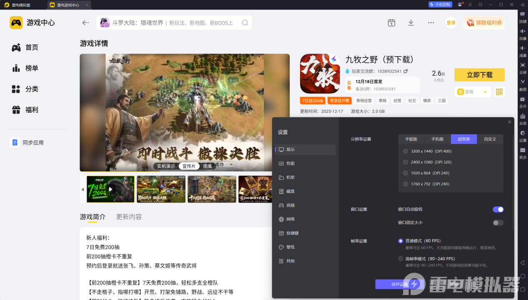This screenshot has height=300, width=528.
Task: Collapse the right sidebar with double-chevron icon
Action: pos(523,5)
